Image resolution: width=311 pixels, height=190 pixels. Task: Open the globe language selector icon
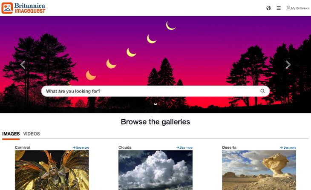point(268,8)
